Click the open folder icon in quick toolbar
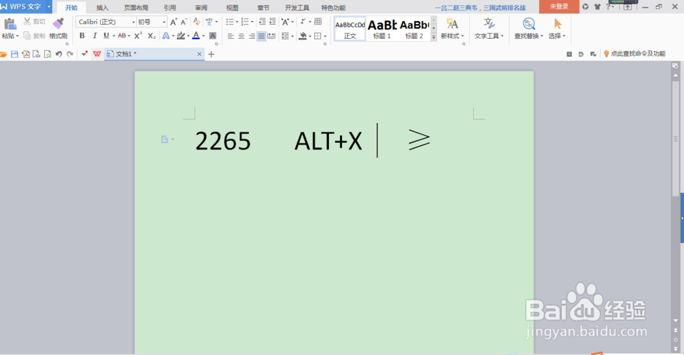Viewport: 684px width, 355px height. pos(3,54)
